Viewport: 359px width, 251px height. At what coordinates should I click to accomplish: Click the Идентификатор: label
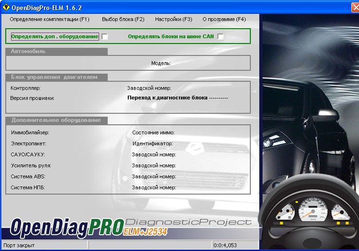[153, 143]
